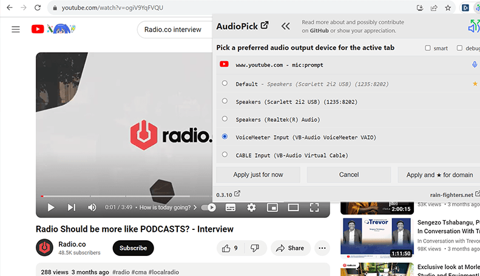Open video settings gear
480x276 pixels.
251,207
